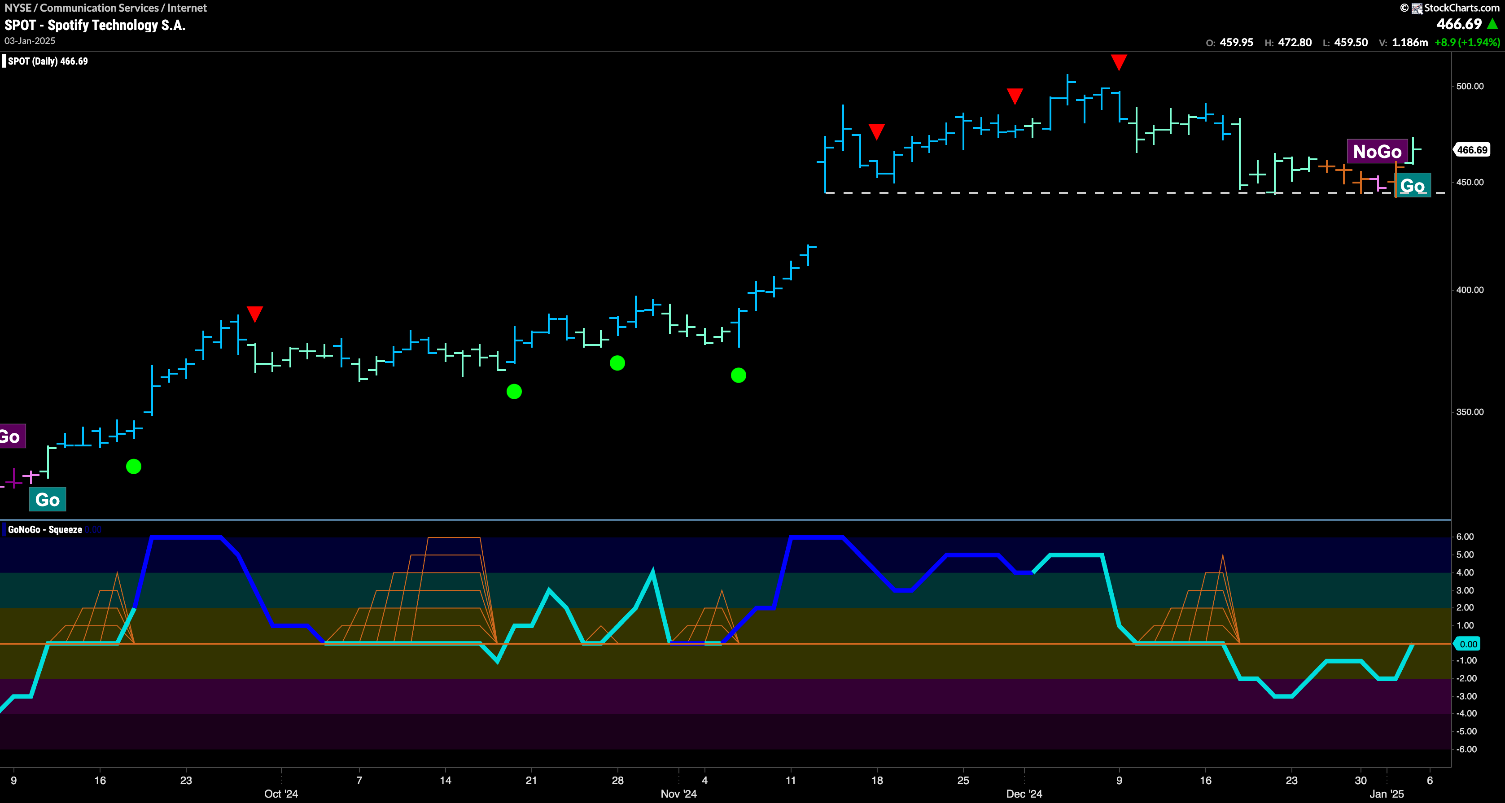
Task: Click the 500.00 price axis label
Action: click(1470, 87)
